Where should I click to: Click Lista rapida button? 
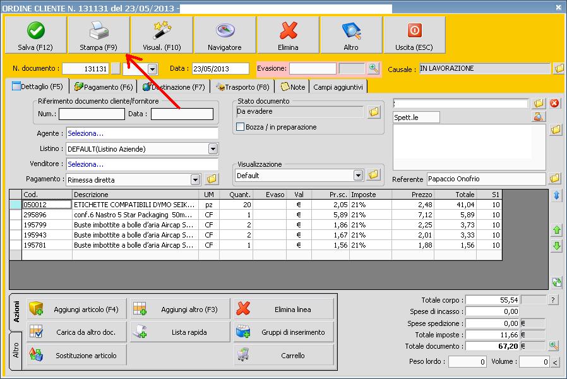click(180, 332)
